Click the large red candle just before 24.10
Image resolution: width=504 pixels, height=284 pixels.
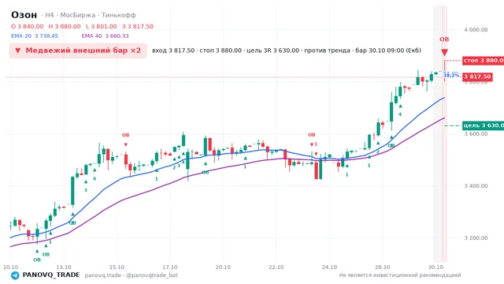point(316,170)
